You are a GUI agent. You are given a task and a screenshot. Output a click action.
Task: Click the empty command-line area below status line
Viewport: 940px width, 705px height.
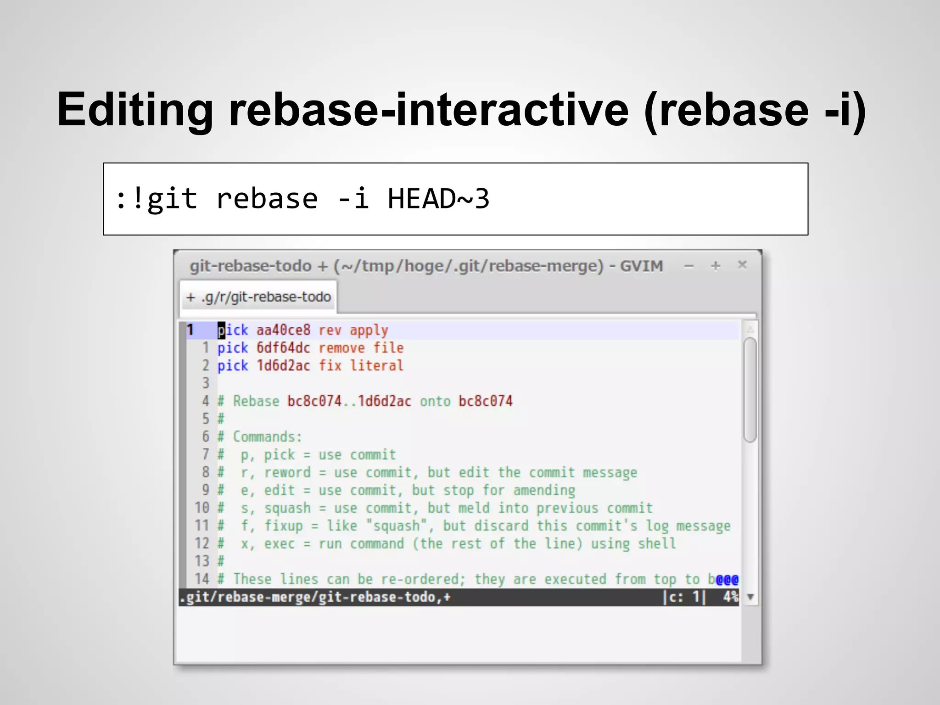459,633
